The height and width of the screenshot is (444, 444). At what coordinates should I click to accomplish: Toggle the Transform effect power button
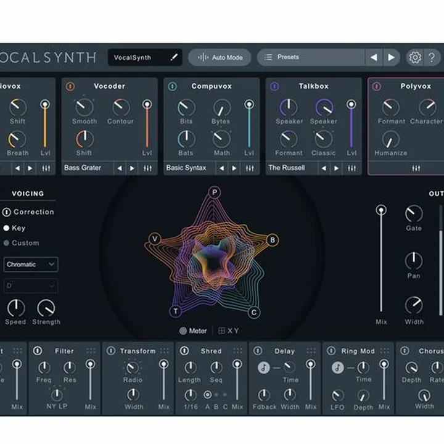pos(111,351)
